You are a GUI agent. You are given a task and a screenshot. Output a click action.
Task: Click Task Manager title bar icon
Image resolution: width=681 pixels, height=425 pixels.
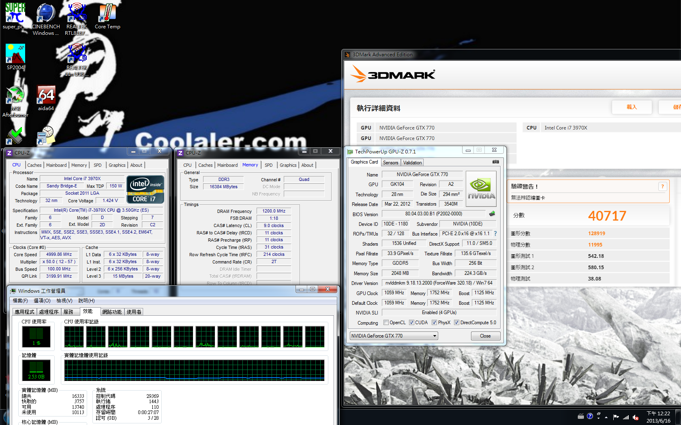pyautogui.click(x=13, y=291)
